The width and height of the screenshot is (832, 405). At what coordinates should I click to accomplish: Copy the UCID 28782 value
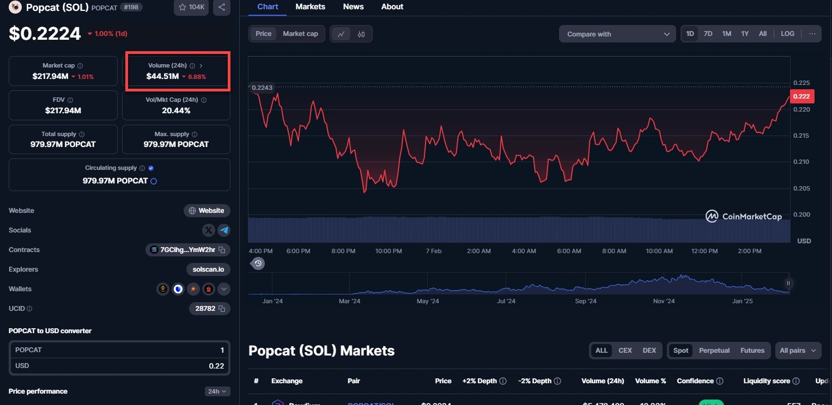click(222, 309)
